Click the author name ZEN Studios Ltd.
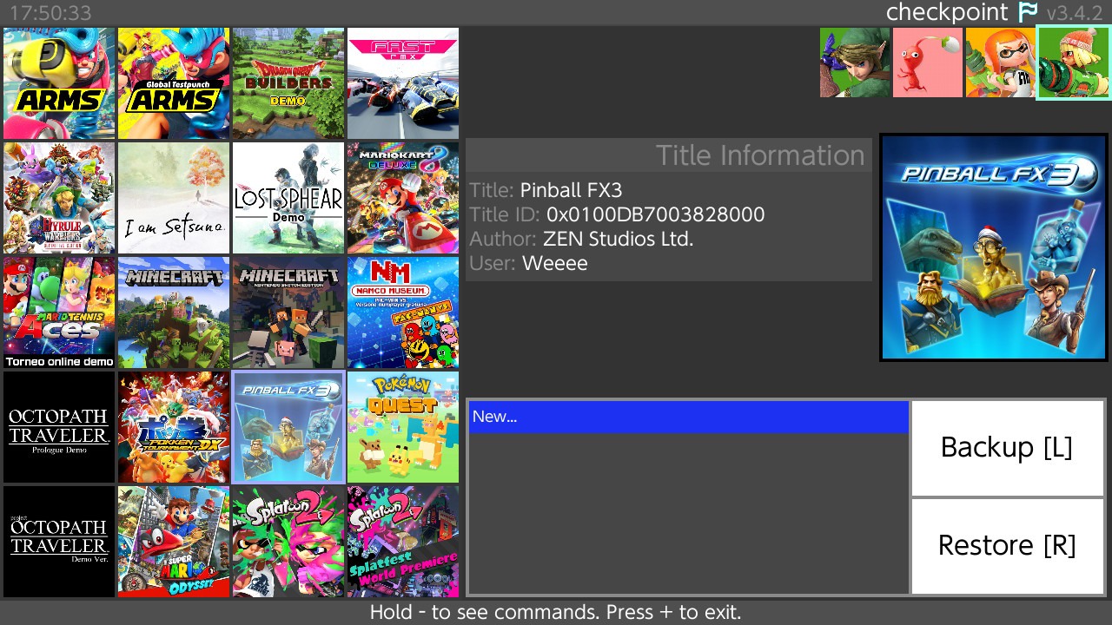The image size is (1112, 625). coord(619,239)
